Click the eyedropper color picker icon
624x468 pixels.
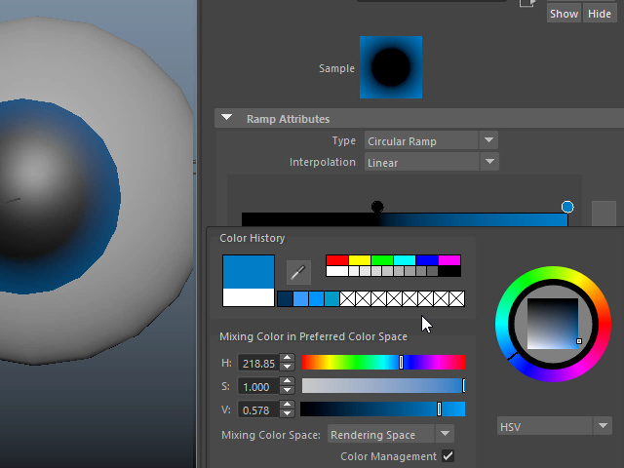(x=298, y=272)
